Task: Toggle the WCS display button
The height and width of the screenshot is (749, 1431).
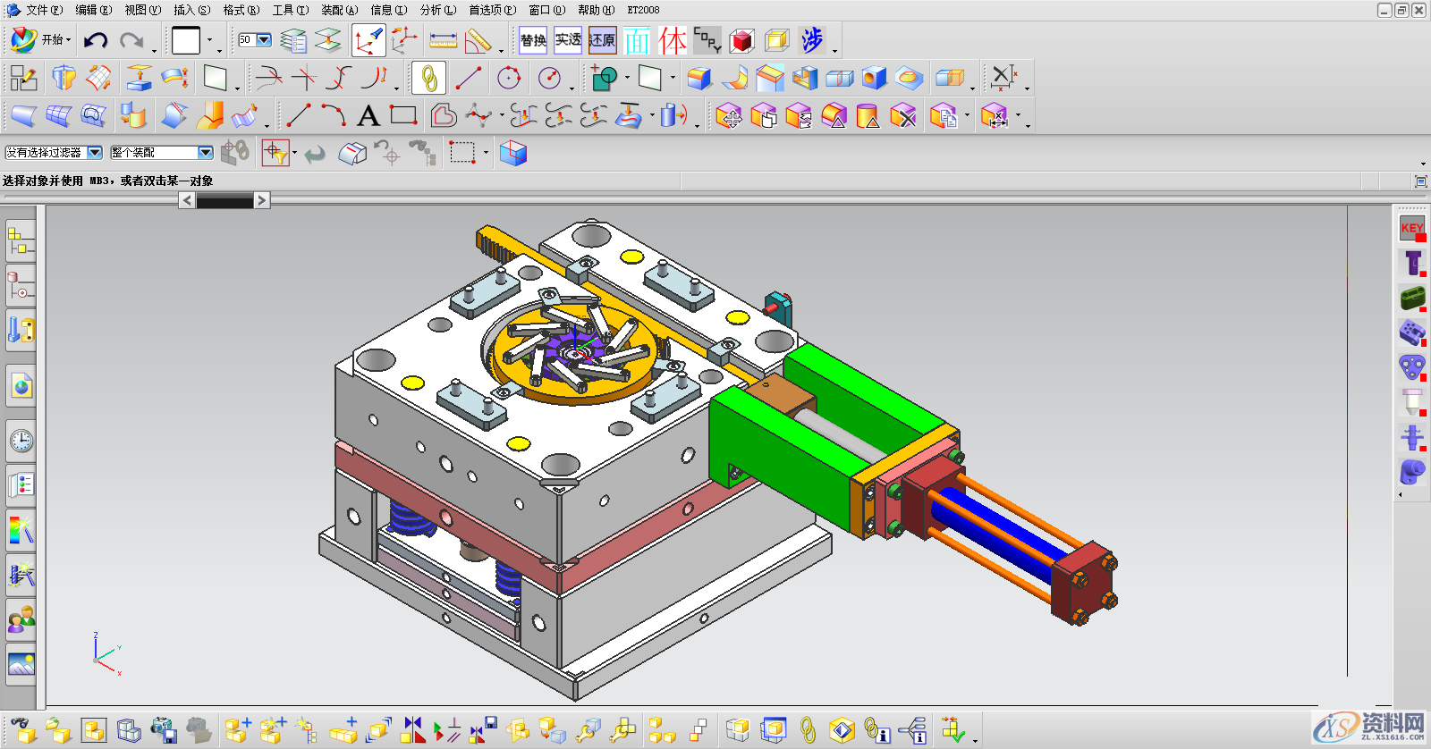Action: [368, 40]
